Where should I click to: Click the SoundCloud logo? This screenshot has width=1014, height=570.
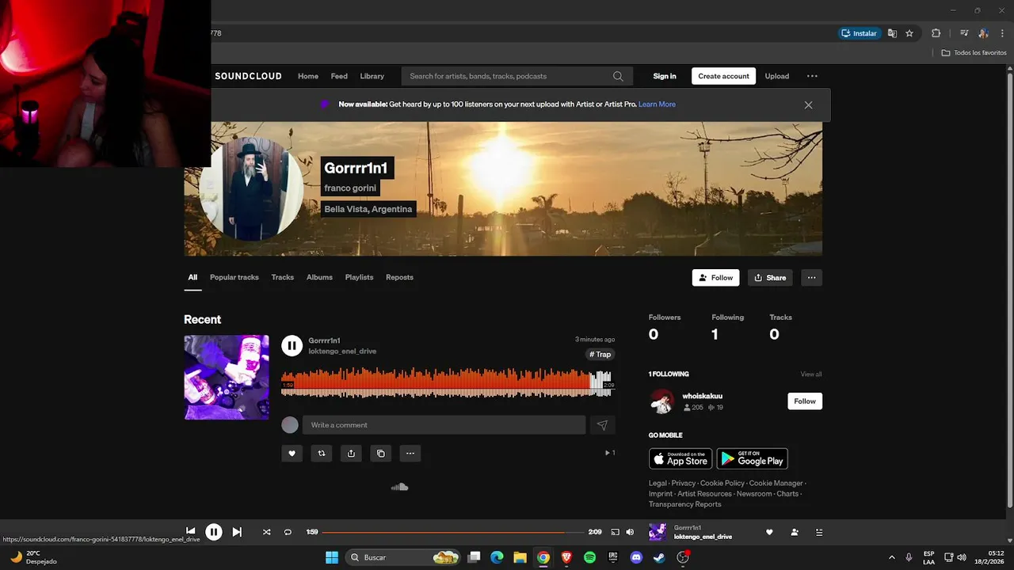(248, 76)
